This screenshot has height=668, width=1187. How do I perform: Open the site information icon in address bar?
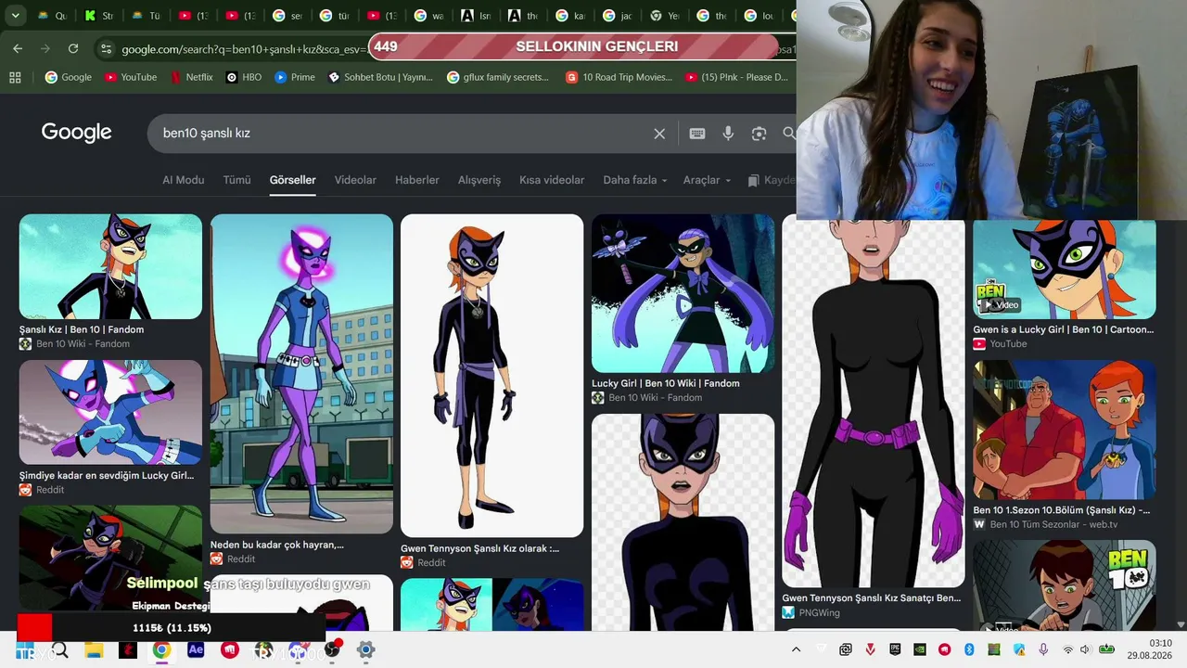(x=106, y=49)
